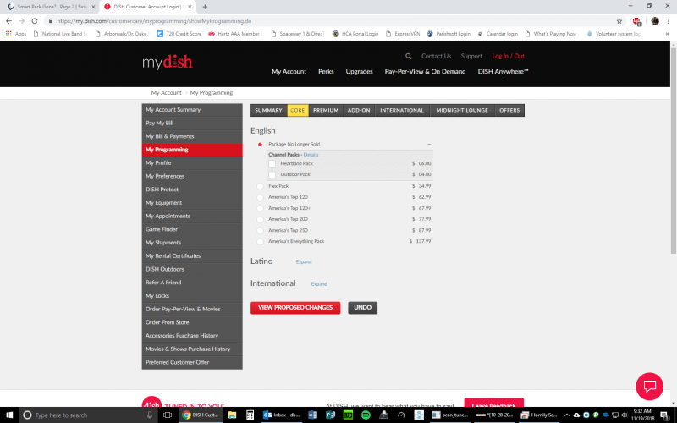Viewport: 677px width, 423px height.
Task: Switch to the PREMIUM tab
Action: coord(326,111)
